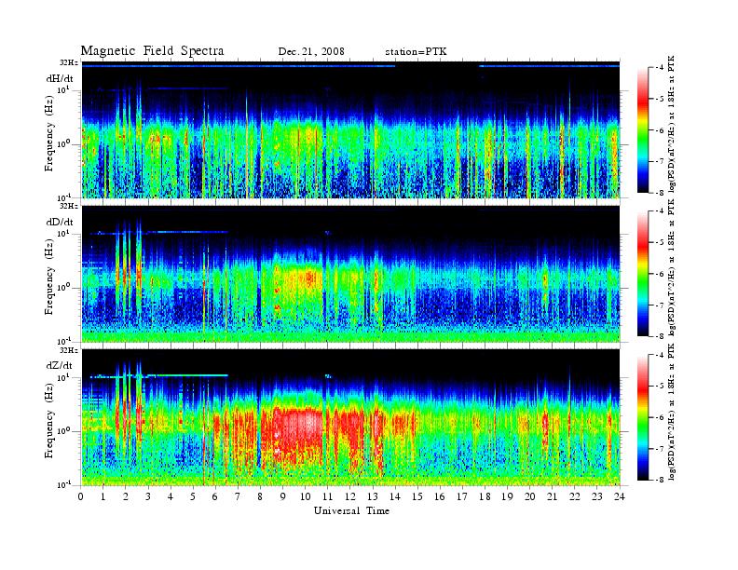Image resolution: width=738 pixels, height=570 pixels.
Task: Click the 'Universal Time' axis title
Action: 351,510
